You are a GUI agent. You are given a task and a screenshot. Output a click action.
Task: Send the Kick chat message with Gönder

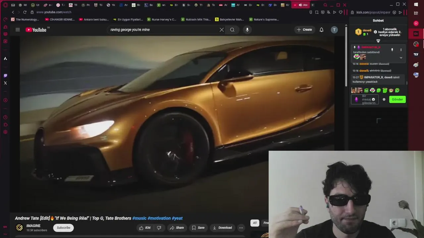pos(397,99)
